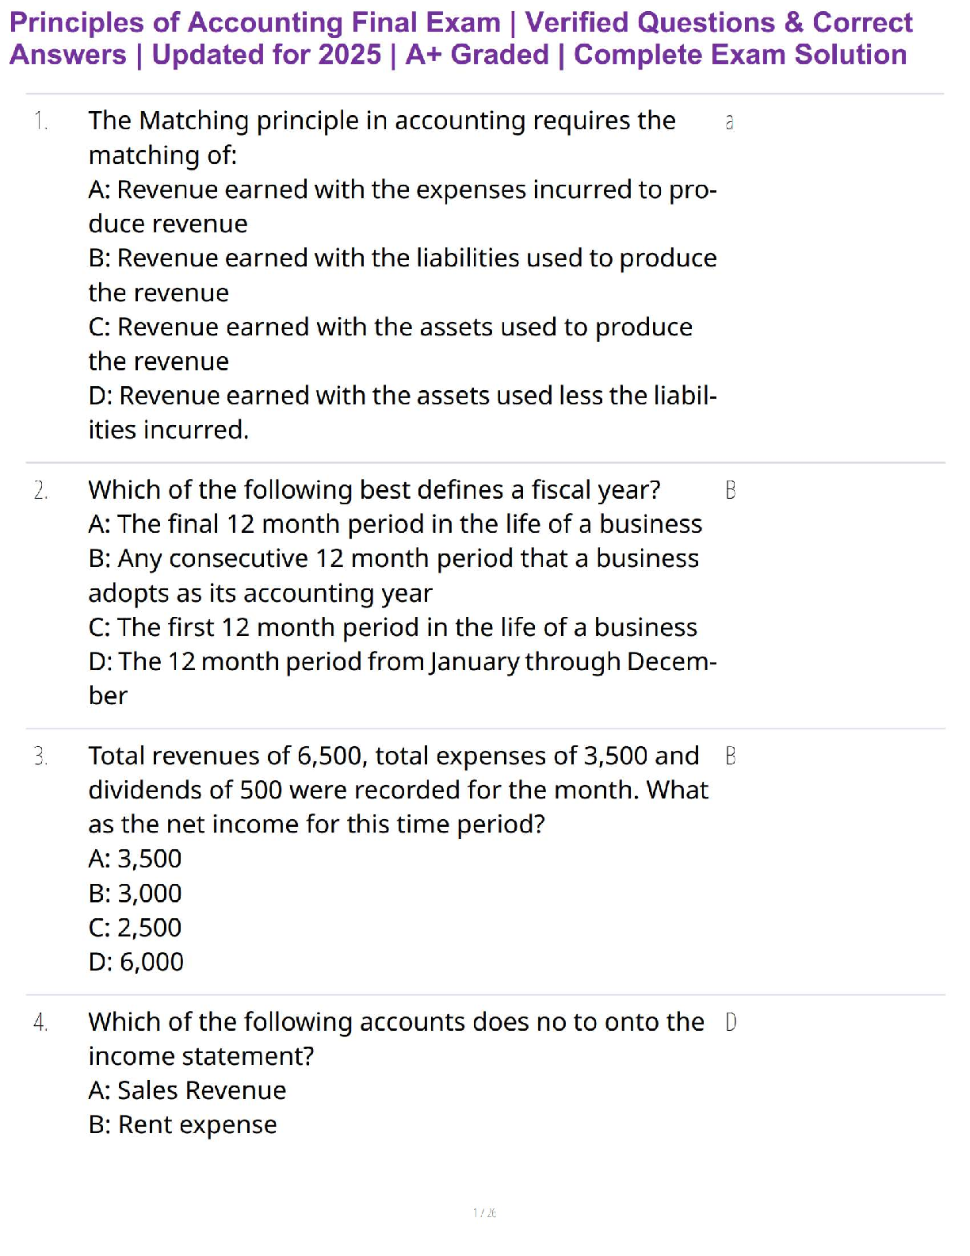
Task: Click option D about assets less liabilities
Action: pos(402,412)
